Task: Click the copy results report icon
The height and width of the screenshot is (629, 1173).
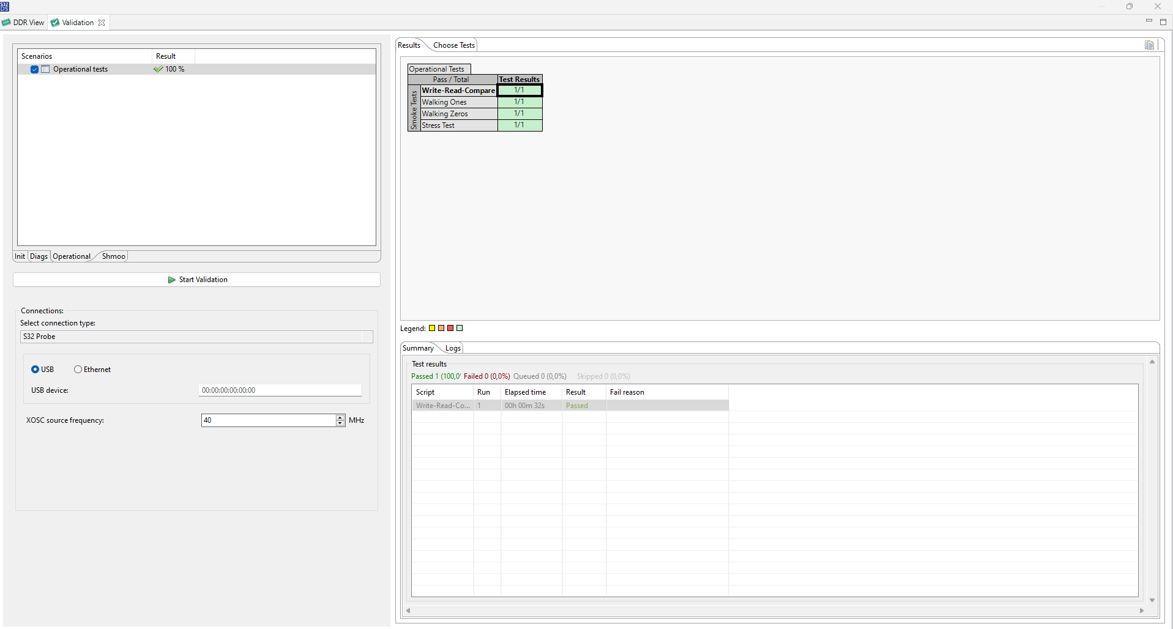Action: [1150, 45]
